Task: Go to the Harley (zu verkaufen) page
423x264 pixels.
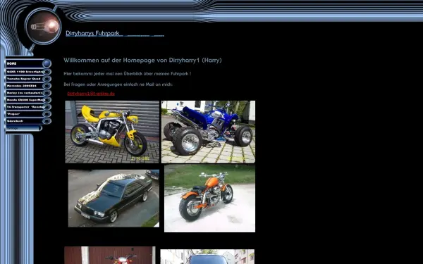Action: pos(25,93)
